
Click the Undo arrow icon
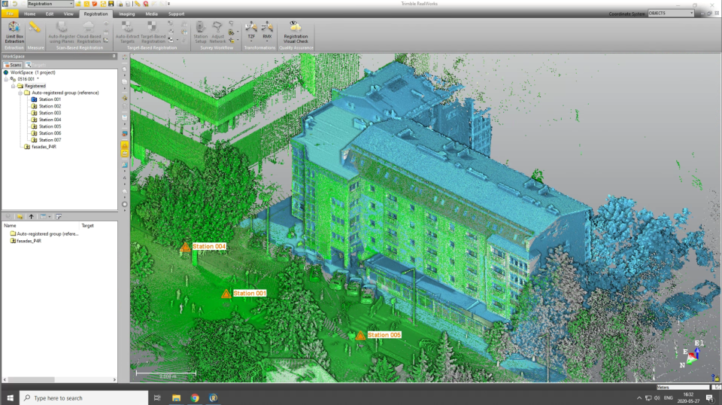[15, 4]
